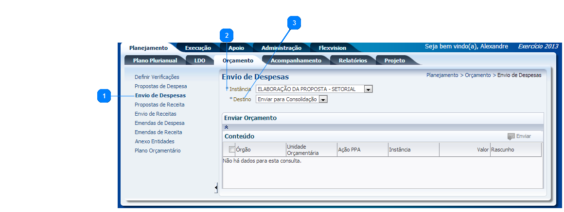Viewport: 564px width, 212px height.
Task: Open the Instância dropdown list
Action: pyautogui.click(x=368, y=89)
